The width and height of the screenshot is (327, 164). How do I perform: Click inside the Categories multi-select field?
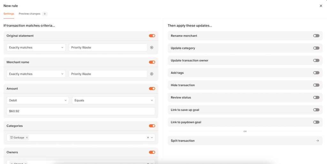coord(81,138)
